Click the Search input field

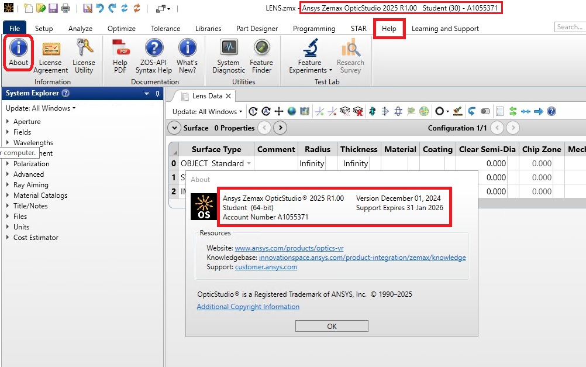coord(570,27)
